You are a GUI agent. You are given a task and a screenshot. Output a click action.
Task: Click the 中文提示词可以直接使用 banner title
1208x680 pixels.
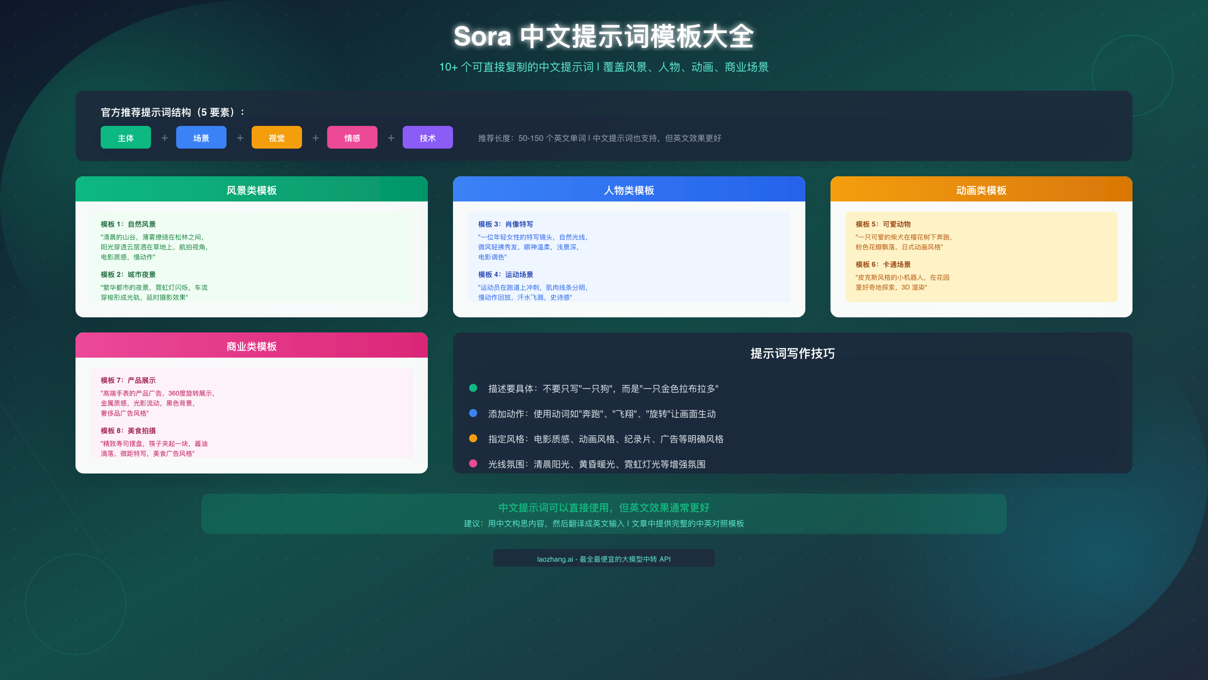[603, 508]
